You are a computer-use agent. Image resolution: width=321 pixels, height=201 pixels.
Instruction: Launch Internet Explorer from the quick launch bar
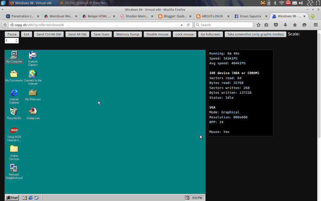click(31, 198)
